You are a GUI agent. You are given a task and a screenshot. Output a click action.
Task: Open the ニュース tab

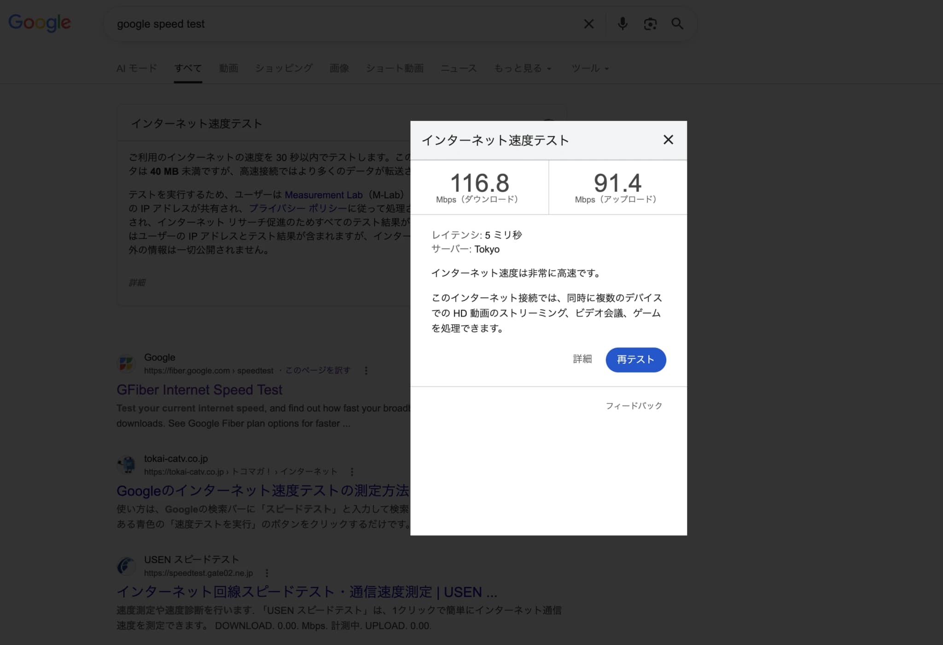[x=459, y=69]
